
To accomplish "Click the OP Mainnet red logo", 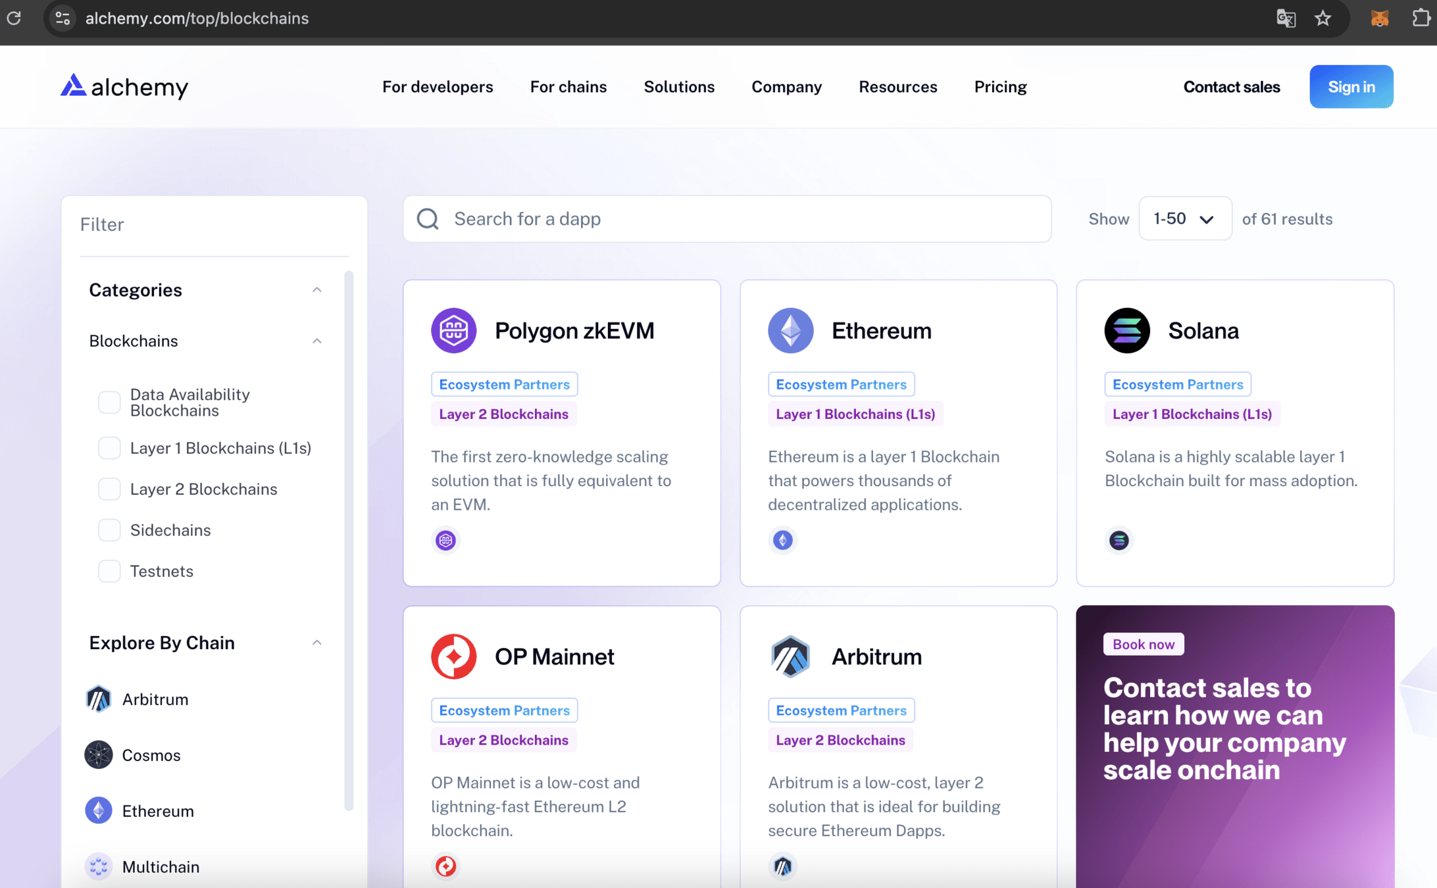I will [453, 656].
